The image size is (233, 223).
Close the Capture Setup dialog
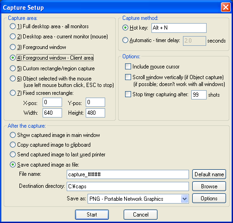tap(226, 7)
